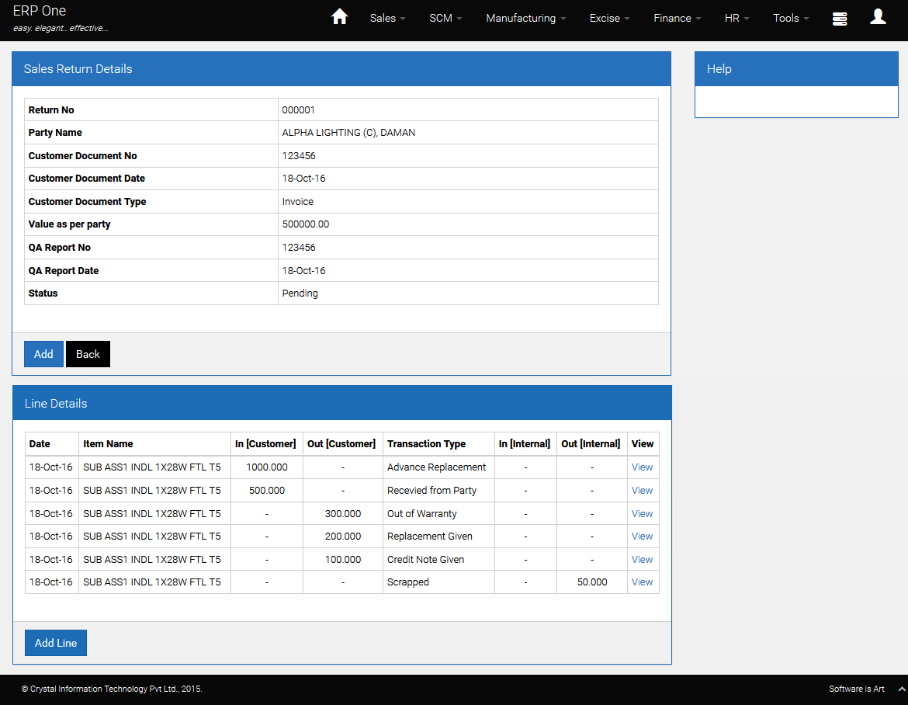Click the Customer Document No label
Viewport: 908px width, 705px height.
point(83,156)
